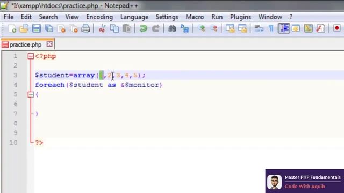Zoom in on the editor text

click(x=201, y=28)
